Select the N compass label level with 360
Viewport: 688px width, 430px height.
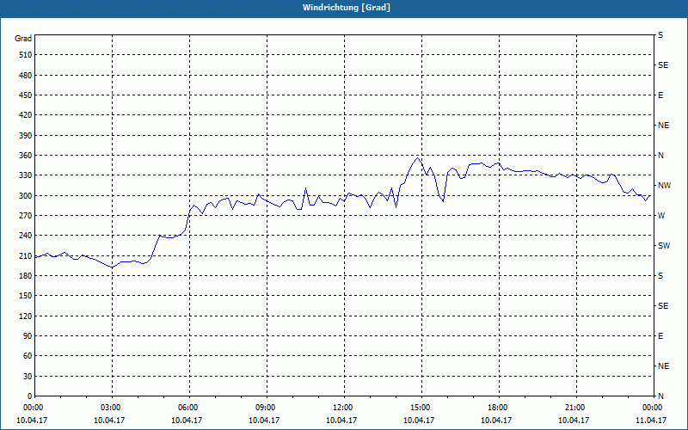pyautogui.click(x=660, y=156)
